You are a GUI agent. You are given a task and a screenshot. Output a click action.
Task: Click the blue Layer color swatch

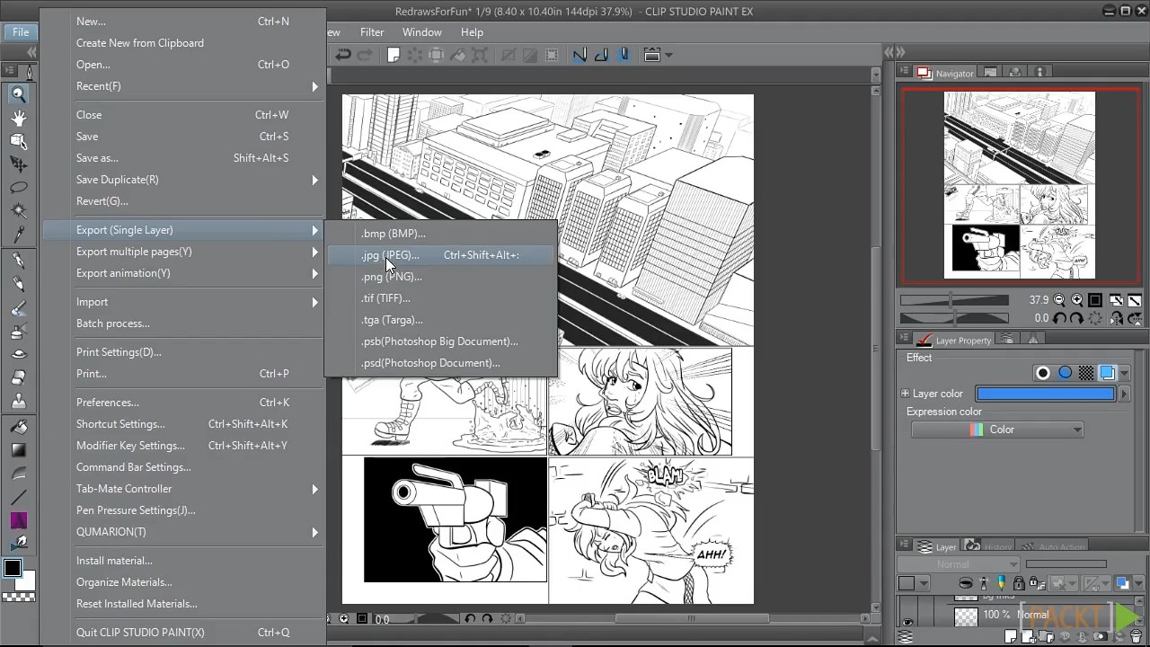tap(1045, 394)
